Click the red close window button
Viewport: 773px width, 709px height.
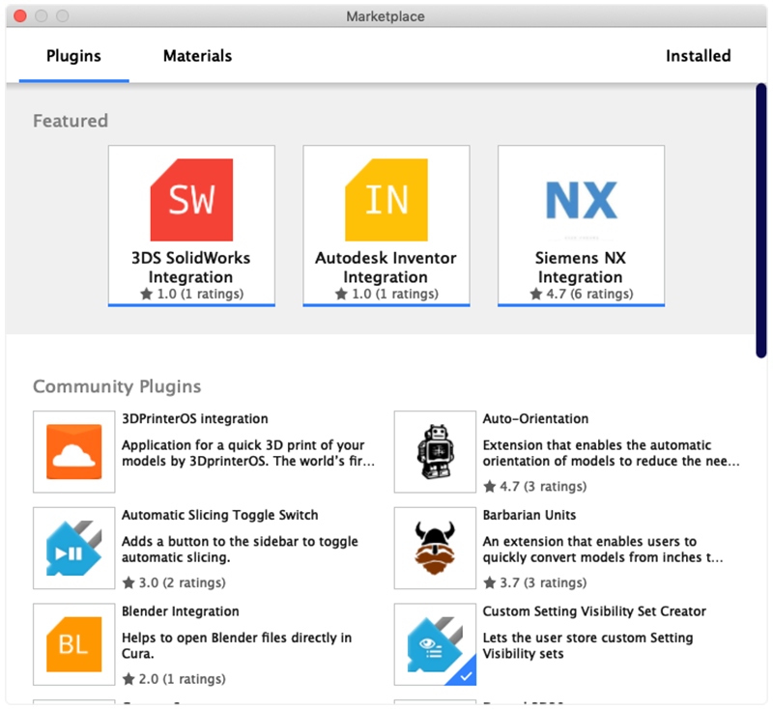click(x=20, y=16)
